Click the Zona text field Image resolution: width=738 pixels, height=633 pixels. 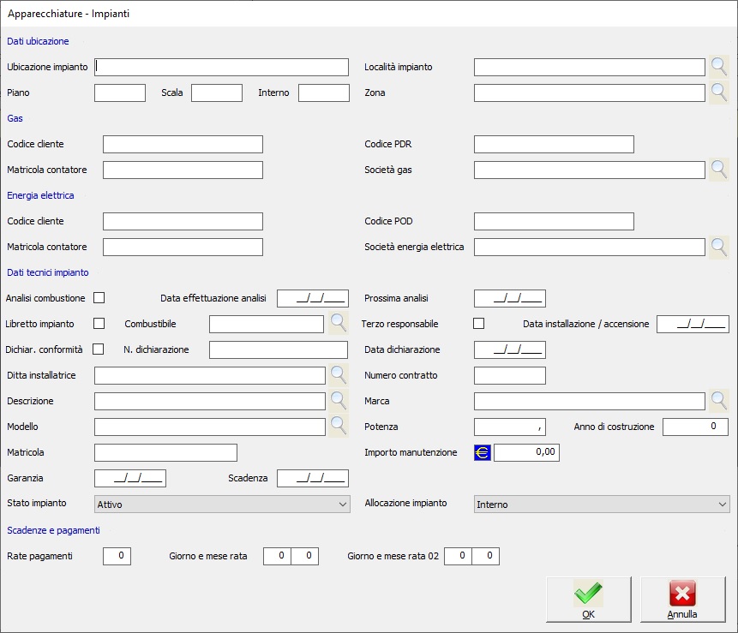click(x=589, y=93)
